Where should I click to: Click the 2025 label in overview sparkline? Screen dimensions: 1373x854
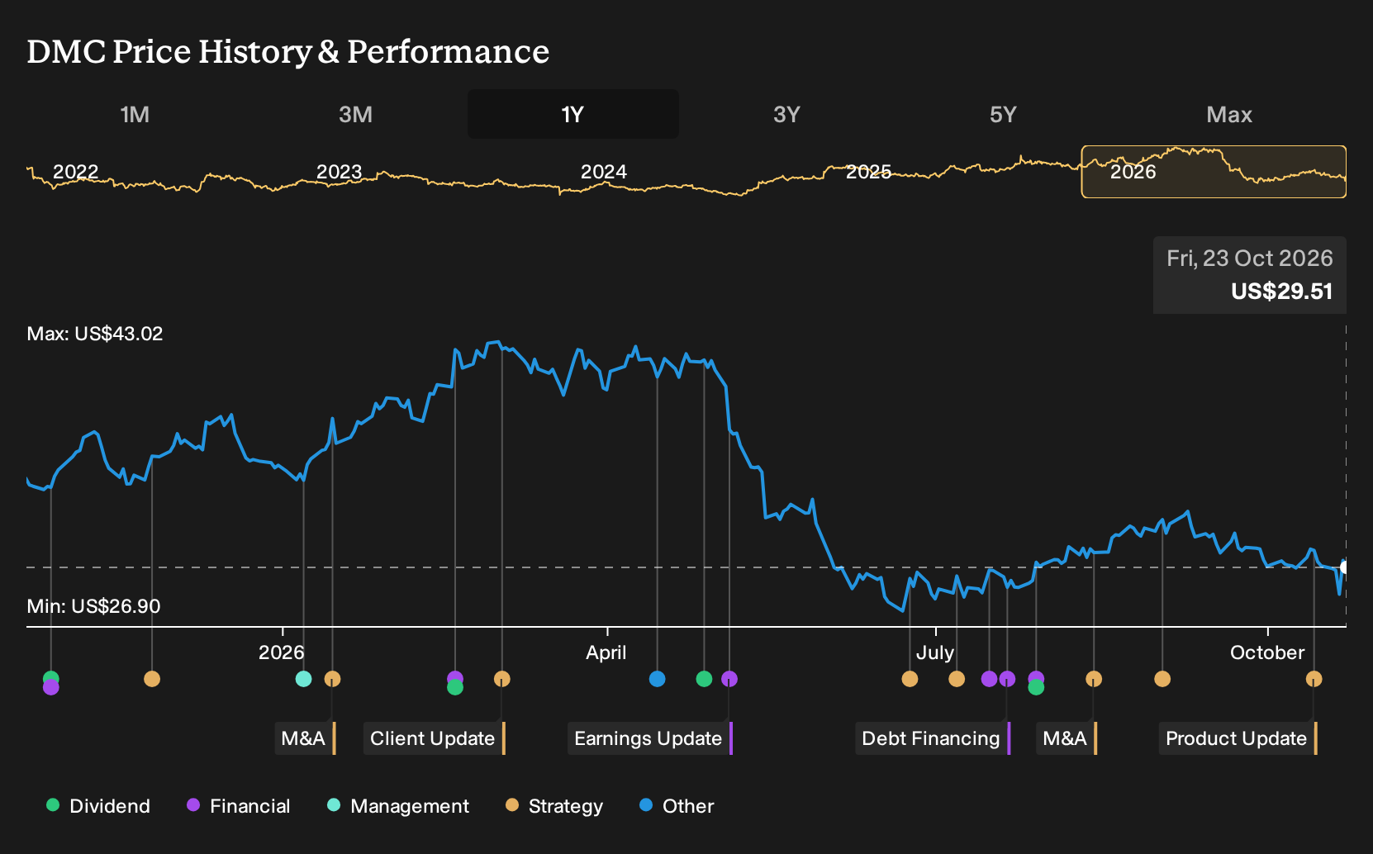click(x=868, y=172)
